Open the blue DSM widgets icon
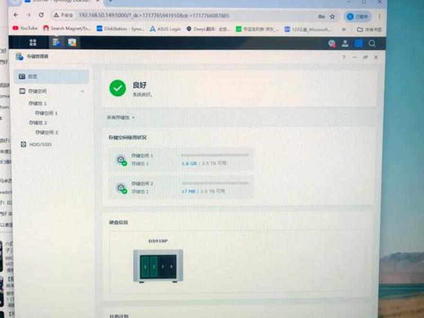The height and width of the screenshot is (318, 424). (358, 43)
